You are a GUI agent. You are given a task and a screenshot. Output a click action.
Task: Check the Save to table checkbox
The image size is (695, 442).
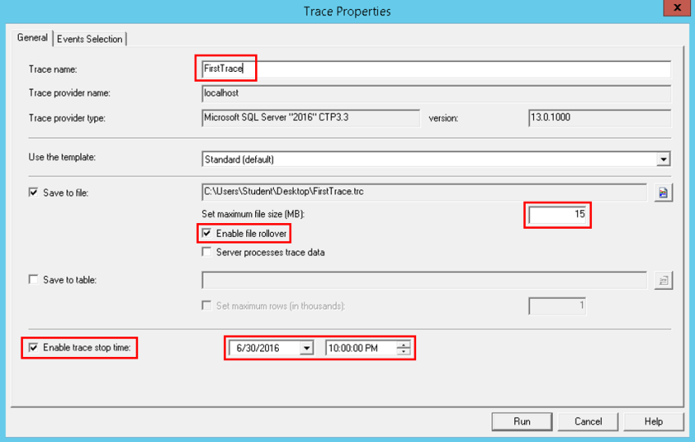tap(34, 279)
